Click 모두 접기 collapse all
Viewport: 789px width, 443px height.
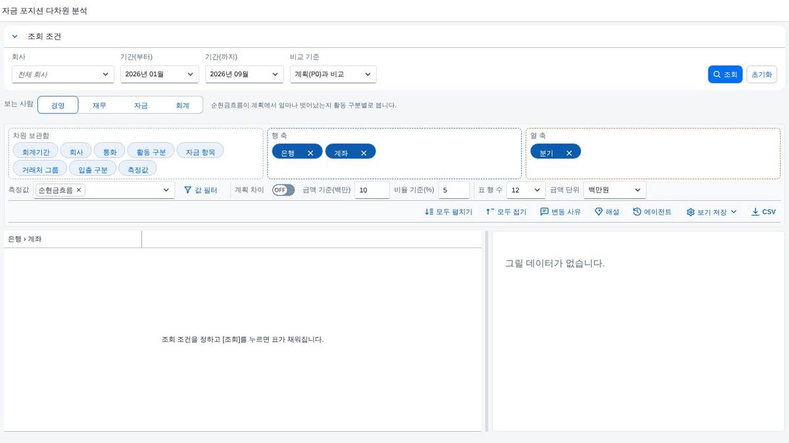[506, 212]
